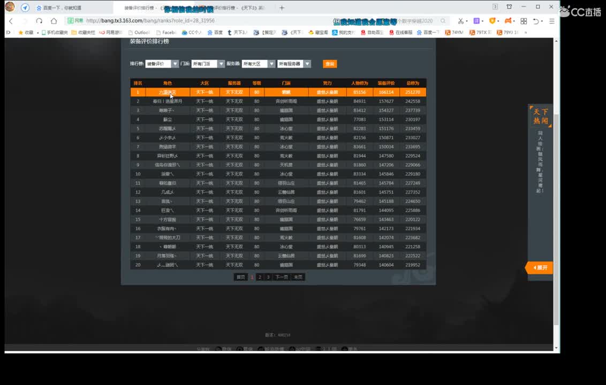
Task: Open the 门派 所有门派 dropdown
Action: [x=208, y=64]
